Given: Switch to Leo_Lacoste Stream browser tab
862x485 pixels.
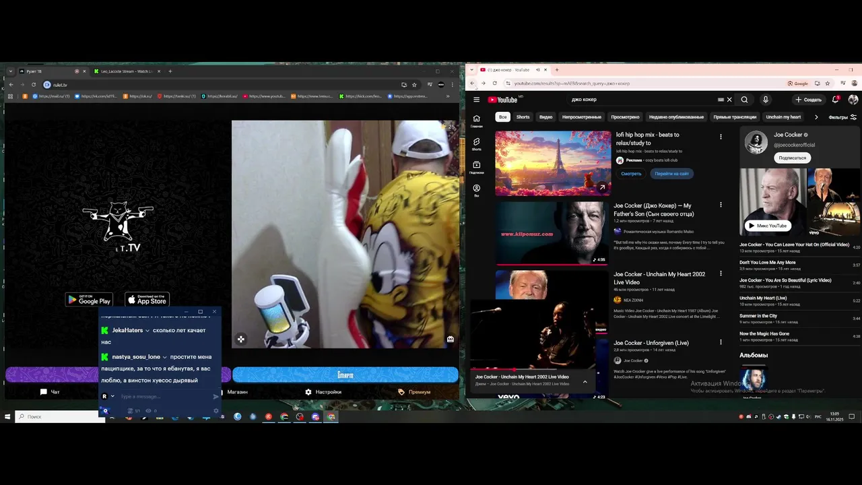Looking at the screenshot, I should tap(127, 71).
